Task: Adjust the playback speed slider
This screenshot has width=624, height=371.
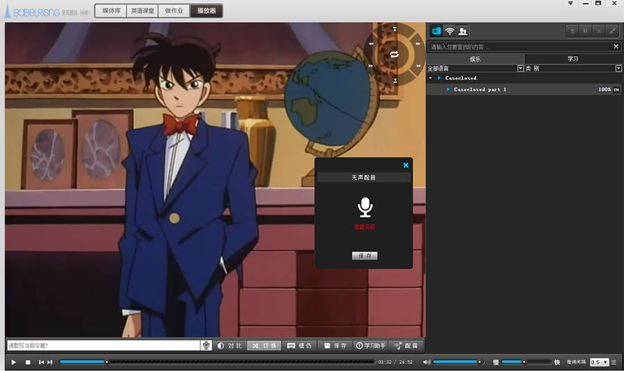Action: click(526, 362)
